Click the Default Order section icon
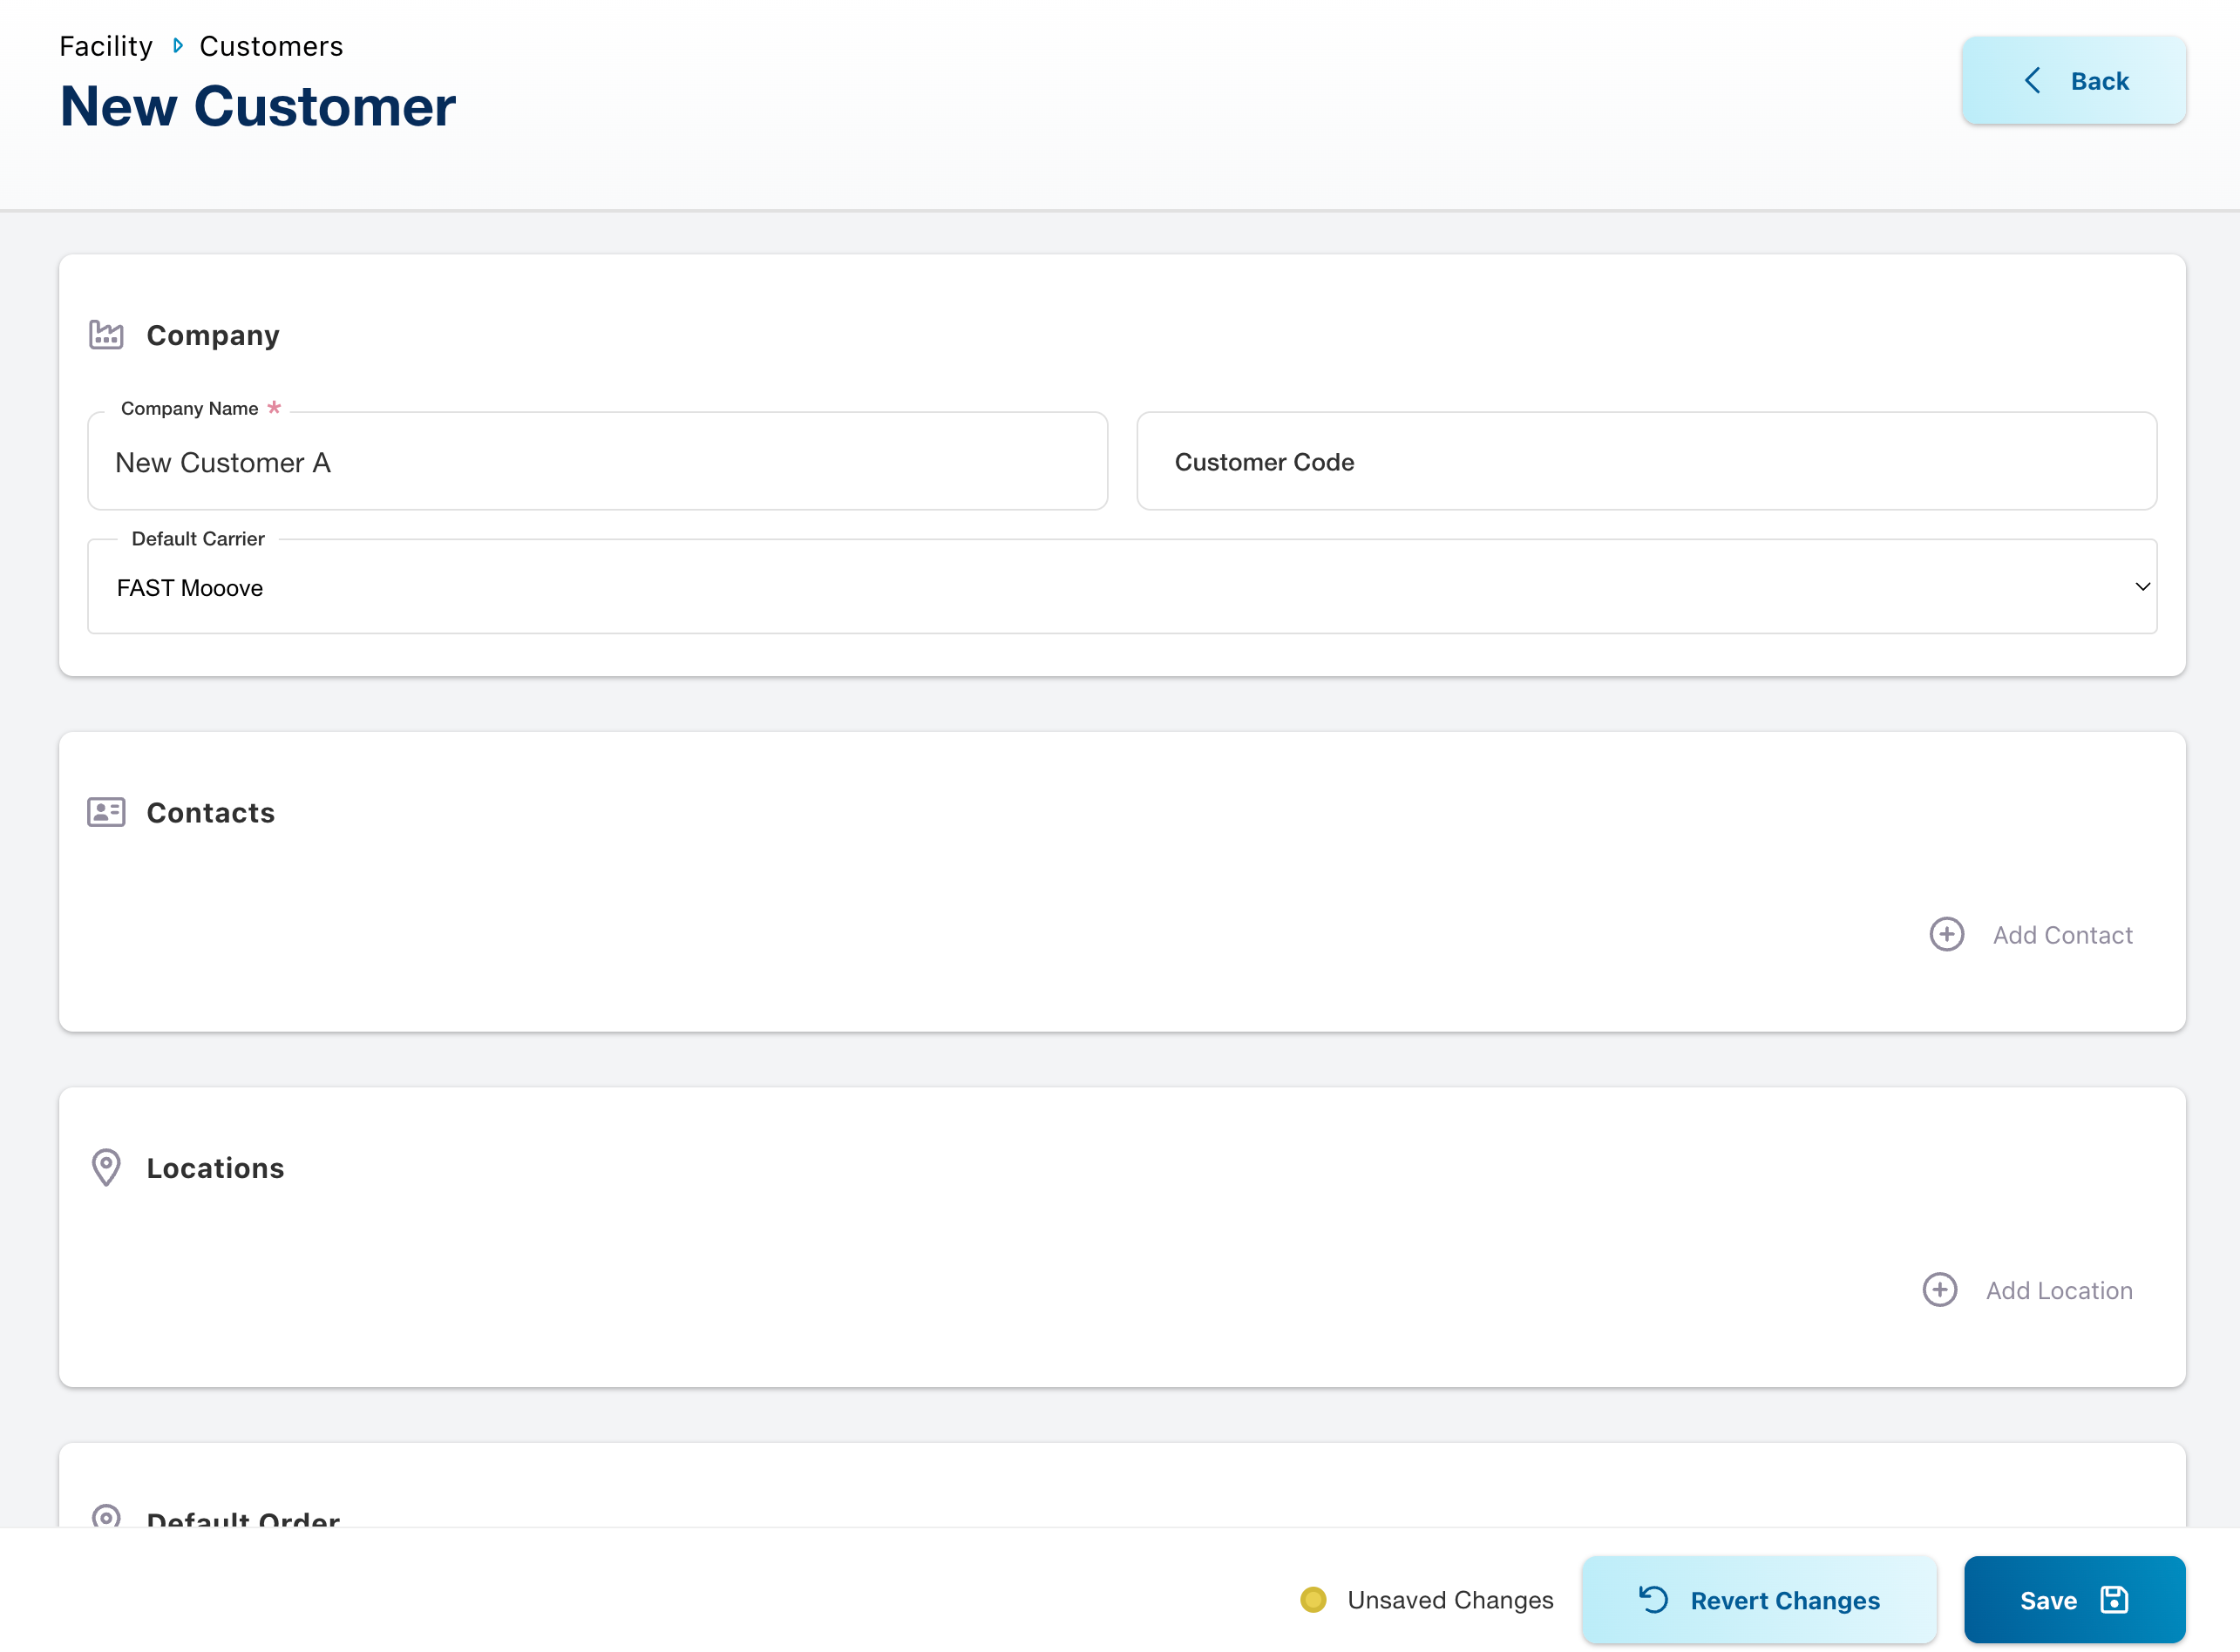The width and height of the screenshot is (2240, 1652). click(x=105, y=1516)
